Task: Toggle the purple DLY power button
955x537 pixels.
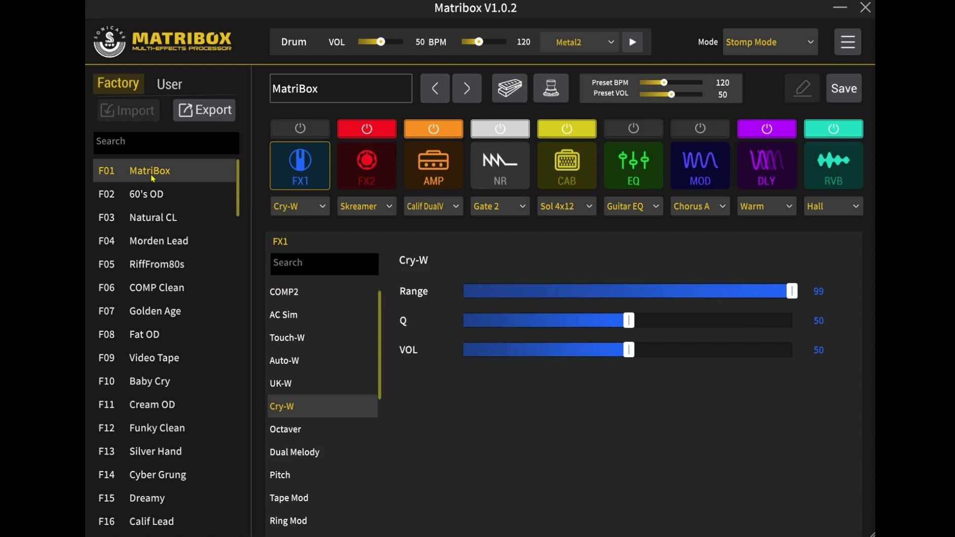Action: click(767, 129)
